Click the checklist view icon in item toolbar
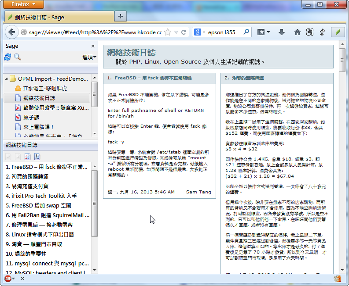Viewport: 349px width, 286px height. pos(28,157)
